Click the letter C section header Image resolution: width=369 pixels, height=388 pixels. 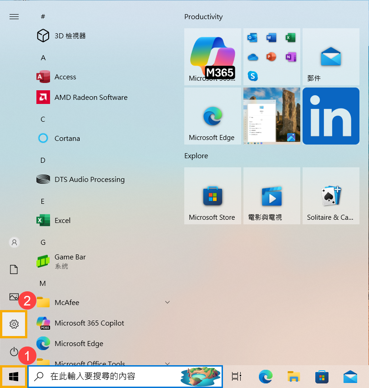pyautogui.click(x=43, y=119)
